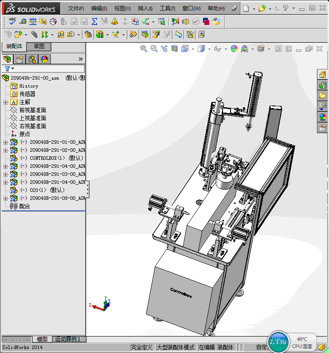The image size is (329, 353).
Task: Expand the 注解 tree node
Action: 5,102
